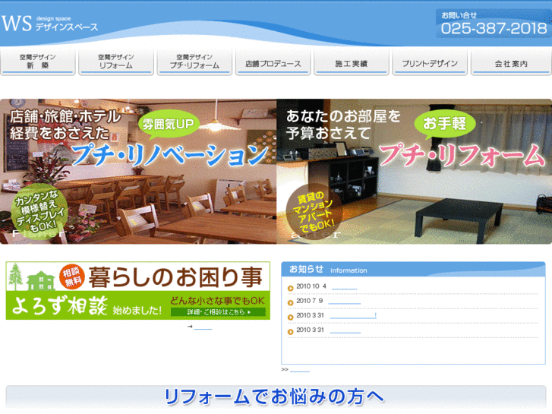The width and height of the screenshot is (552, 414).
Task: Go to 施工実績 page
Action: tap(352, 63)
